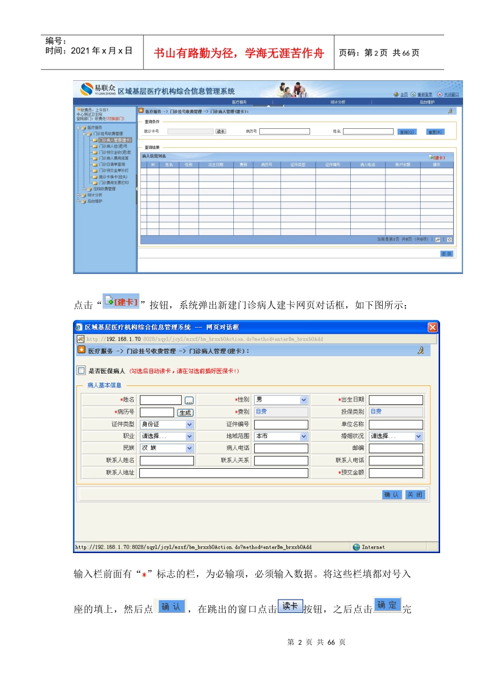Image resolution: width=485 pixels, height=687 pixels.
Task: Click the 出生日期 input field in the dialog
Action: coord(396,400)
